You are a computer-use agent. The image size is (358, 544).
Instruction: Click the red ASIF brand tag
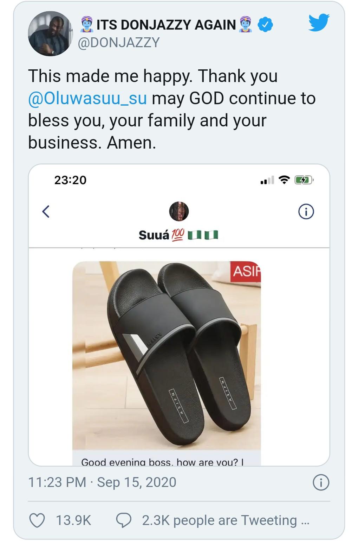point(246,271)
